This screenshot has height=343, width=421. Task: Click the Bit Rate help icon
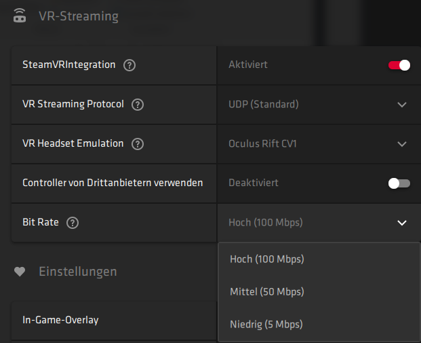pyautogui.click(x=73, y=223)
